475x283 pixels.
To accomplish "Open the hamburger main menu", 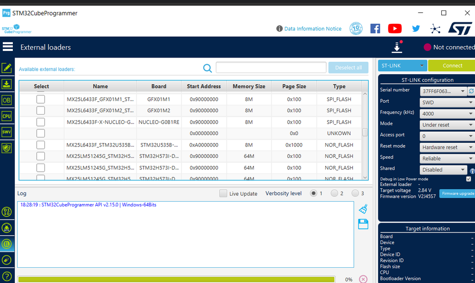I will point(8,47).
